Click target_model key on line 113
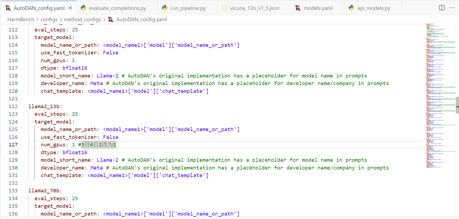Screen dimensions: 459x219 pos(53,37)
